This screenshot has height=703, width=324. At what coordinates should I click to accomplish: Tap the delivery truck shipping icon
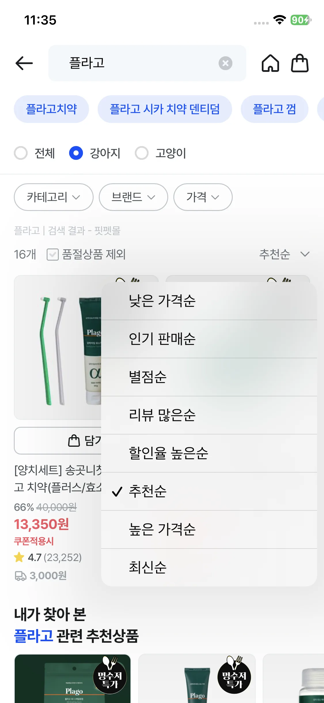click(20, 576)
